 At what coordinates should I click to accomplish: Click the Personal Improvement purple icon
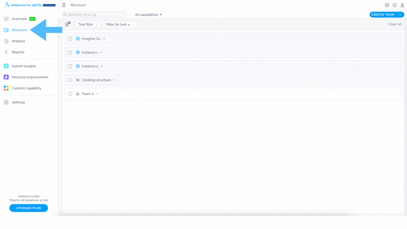[6, 77]
